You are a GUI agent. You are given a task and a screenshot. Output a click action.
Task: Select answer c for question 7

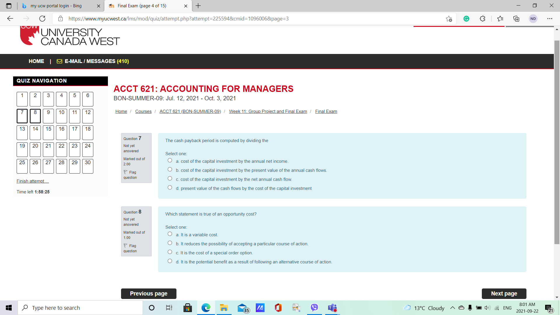[170, 178]
